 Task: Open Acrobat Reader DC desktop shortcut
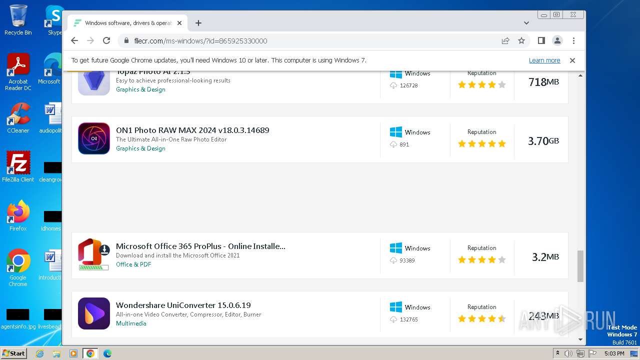point(18,72)
